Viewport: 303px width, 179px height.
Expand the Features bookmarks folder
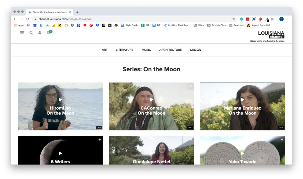click(x=236, y=25)
